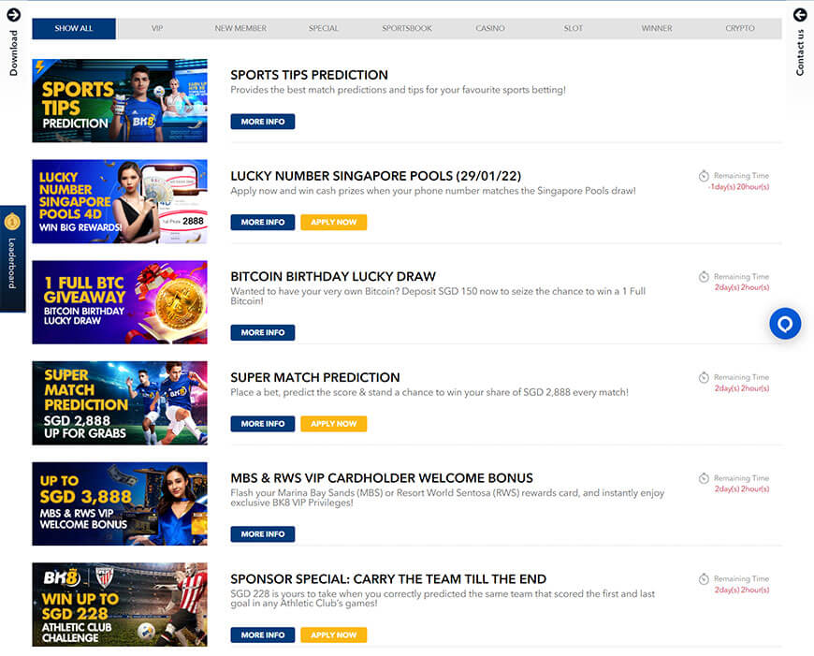Open the Lucky Number Singapore Pools 4D banner
This screenshot has width=814, height=656.
pyautogui.click(x=120, y=201)
